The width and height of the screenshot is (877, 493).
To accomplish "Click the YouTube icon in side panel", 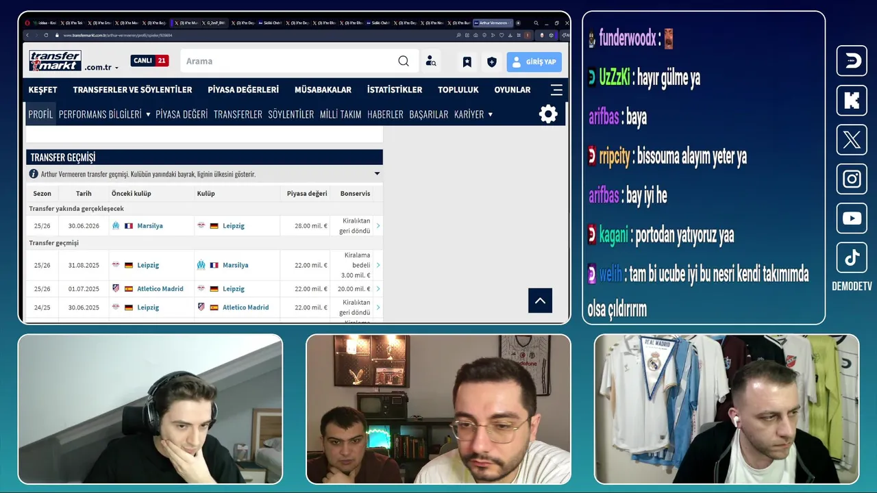I will tap(852, 218).
